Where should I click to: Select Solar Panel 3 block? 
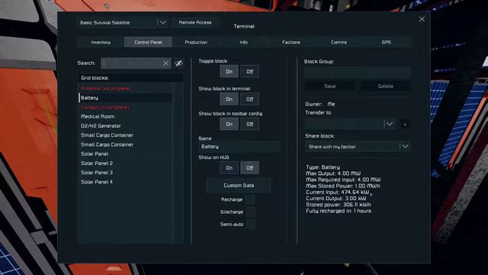(x=125, y=173)
